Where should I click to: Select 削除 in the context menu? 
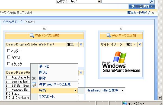pos(54,78)
